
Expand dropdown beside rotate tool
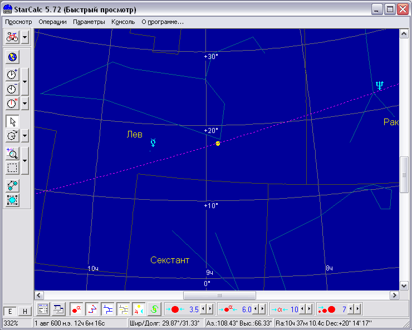pos(24,136)
